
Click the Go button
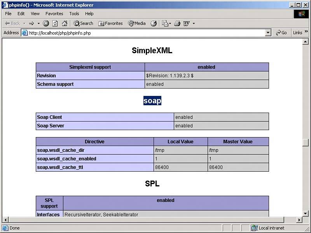[281, 33]
